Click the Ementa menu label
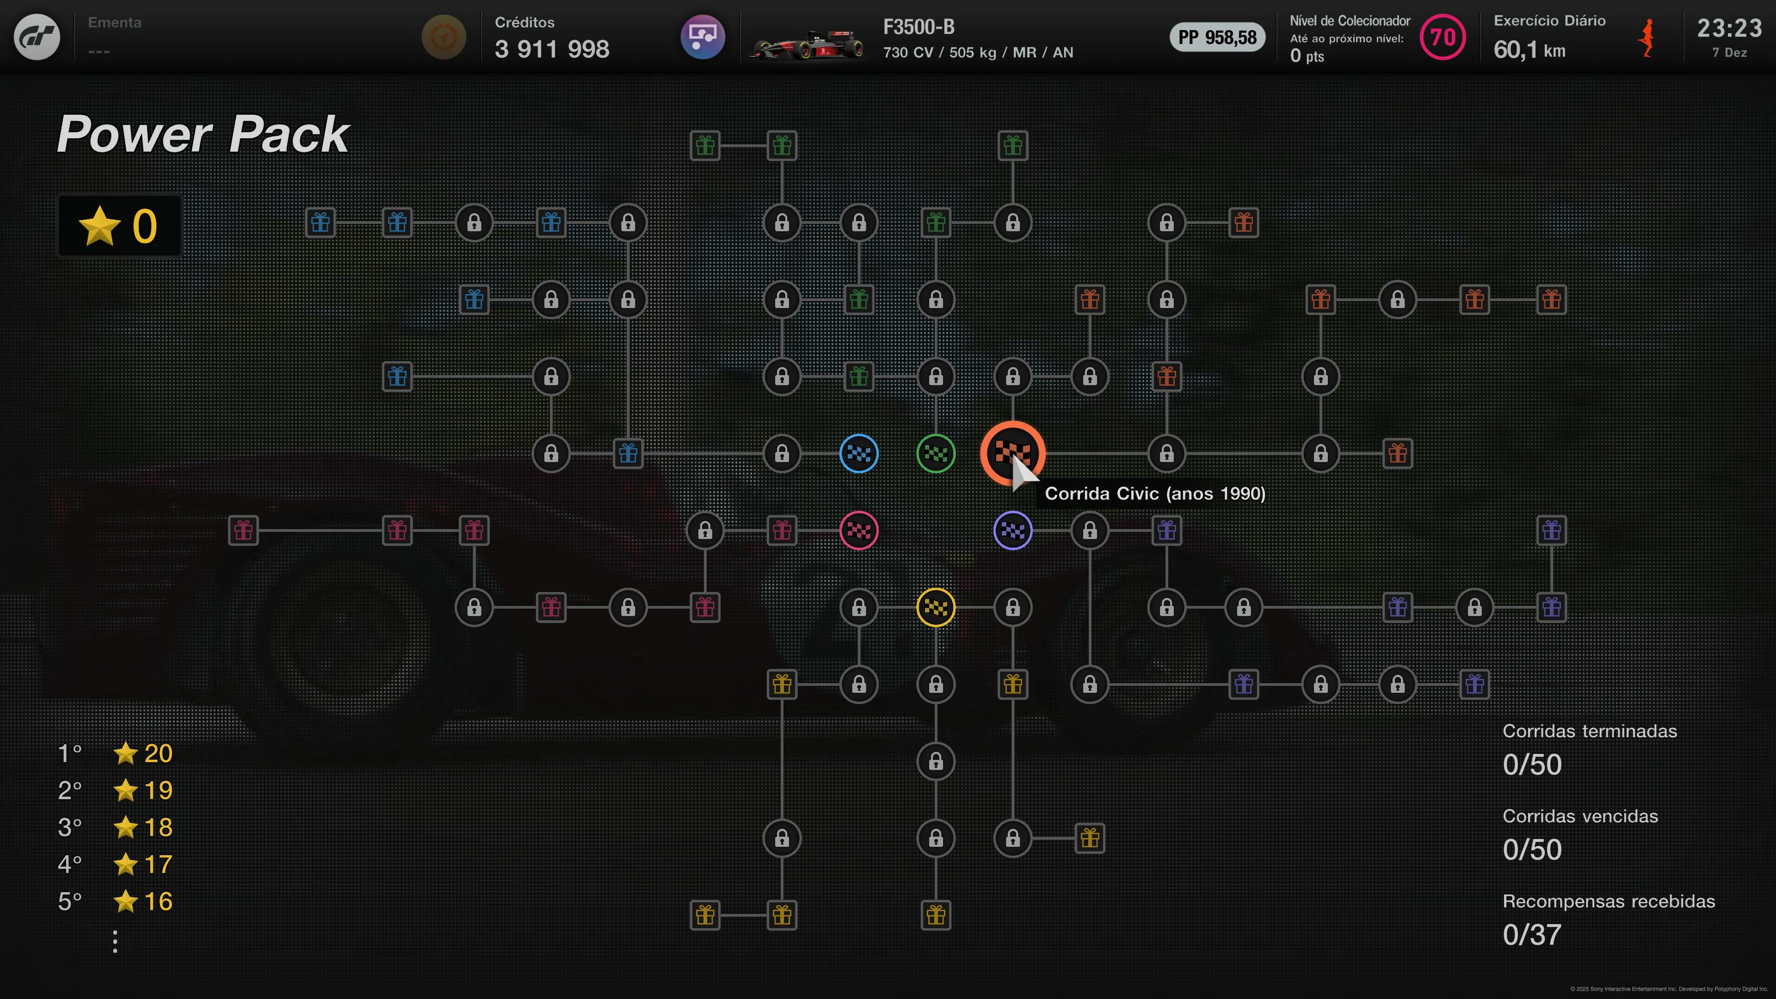Screen dimensions: 1776x999 pyautogui.click(x=114, y=23)
